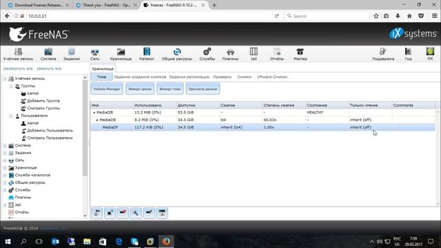Click the last dataset action icon after the wrench
The height and width of the screenshot is (248, 441).
coord(162,213)
